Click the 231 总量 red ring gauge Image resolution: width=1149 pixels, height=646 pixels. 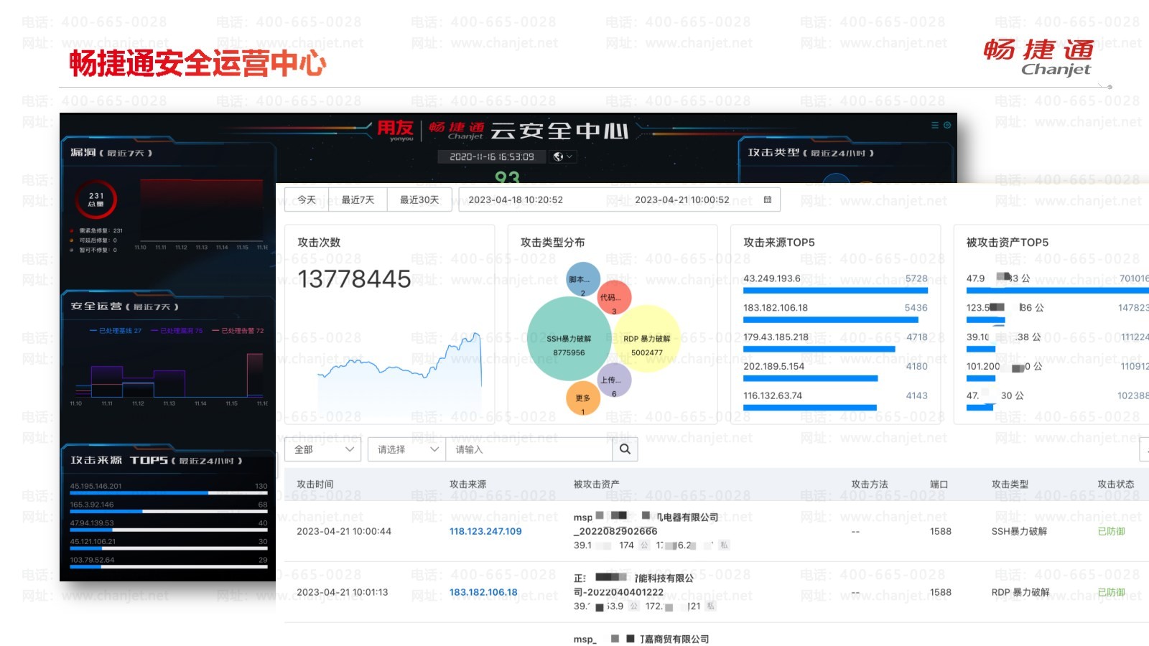(96, 200)
